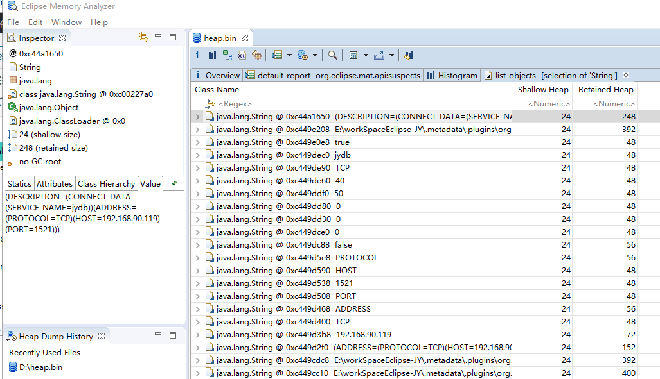This screenshot has width=660, height=379.
Task: Select the 'PORT' String row
Action: (415, 296)
